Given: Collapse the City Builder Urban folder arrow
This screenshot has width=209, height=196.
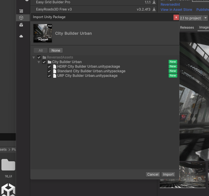Looking at the screenshot, I should point(39,62).
